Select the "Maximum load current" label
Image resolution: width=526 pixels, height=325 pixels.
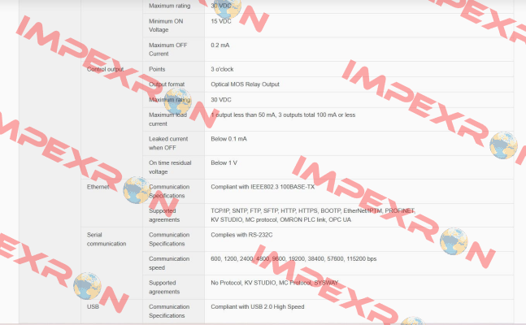pos(167,119)
